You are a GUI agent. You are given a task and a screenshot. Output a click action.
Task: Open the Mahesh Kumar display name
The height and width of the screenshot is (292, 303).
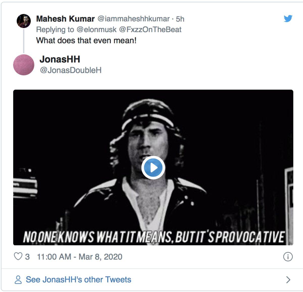[65, 19]
